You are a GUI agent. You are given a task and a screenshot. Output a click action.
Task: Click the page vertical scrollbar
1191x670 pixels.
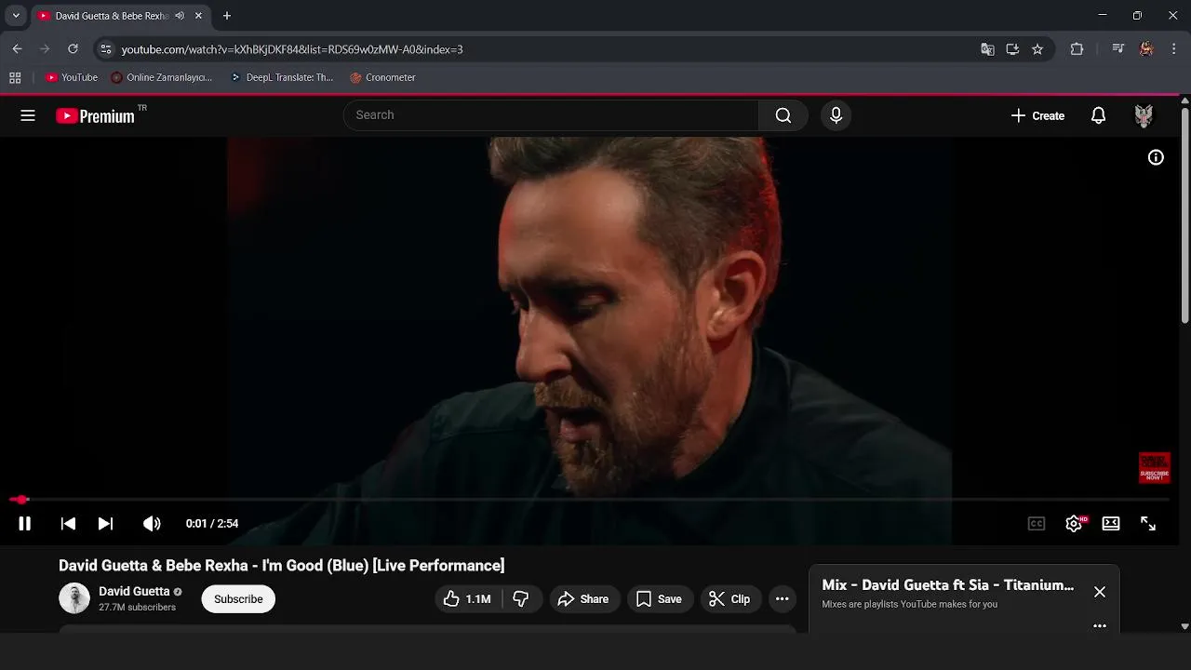click(1184, 214)
